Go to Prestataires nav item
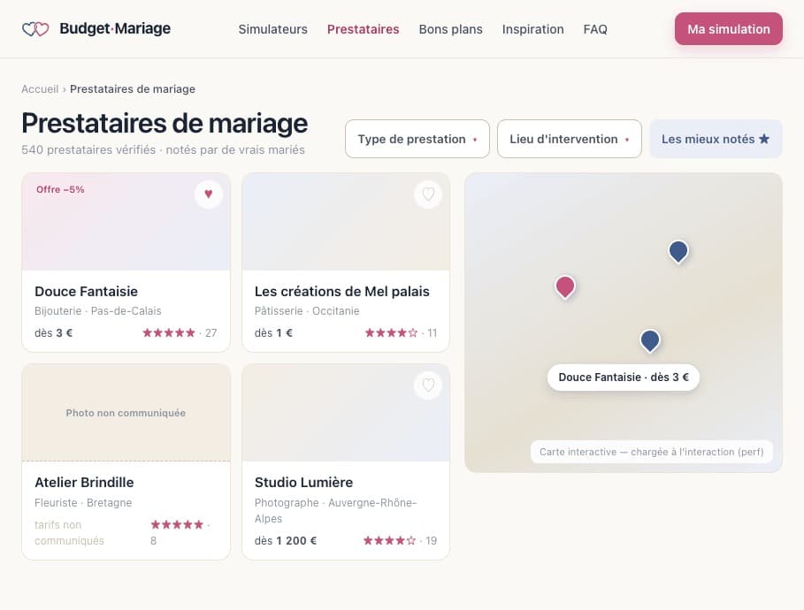Viewport: 804px width, 610px height. point(363,29)
